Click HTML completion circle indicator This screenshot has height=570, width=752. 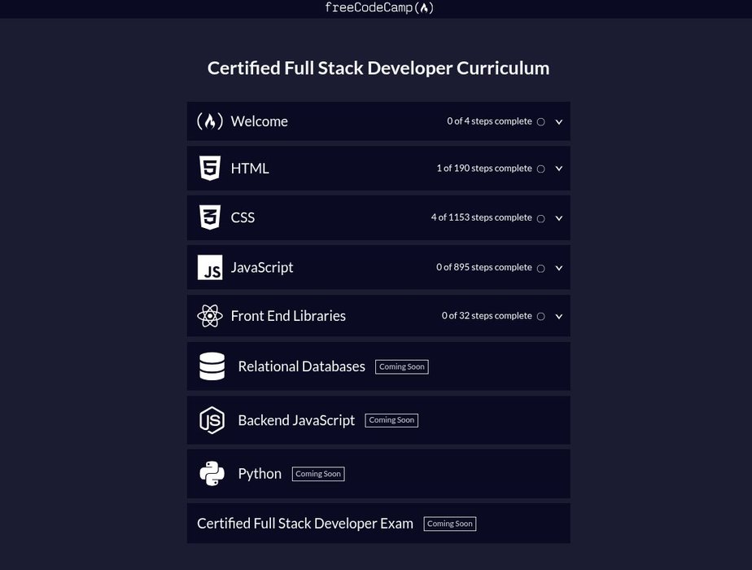(541, 169)
